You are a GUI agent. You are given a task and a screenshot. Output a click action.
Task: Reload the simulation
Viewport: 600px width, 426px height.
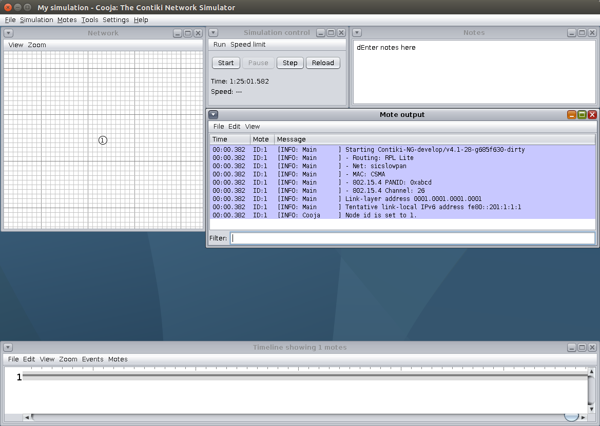323,63
